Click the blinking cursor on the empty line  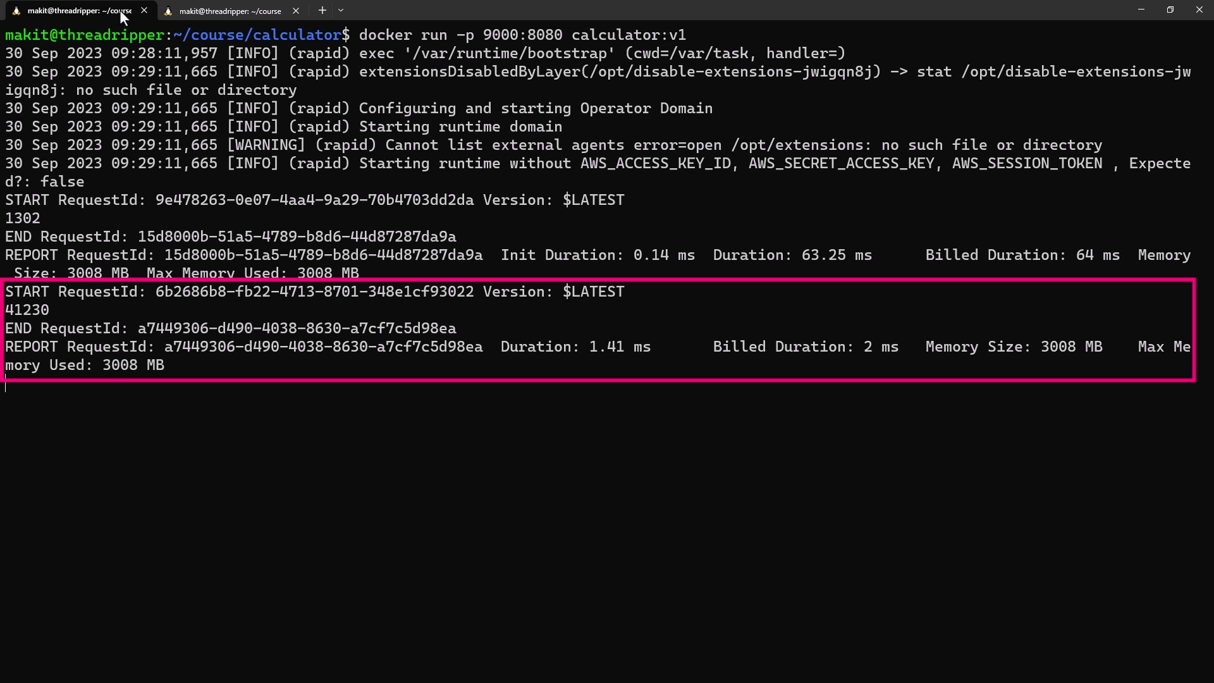[6, 385]
